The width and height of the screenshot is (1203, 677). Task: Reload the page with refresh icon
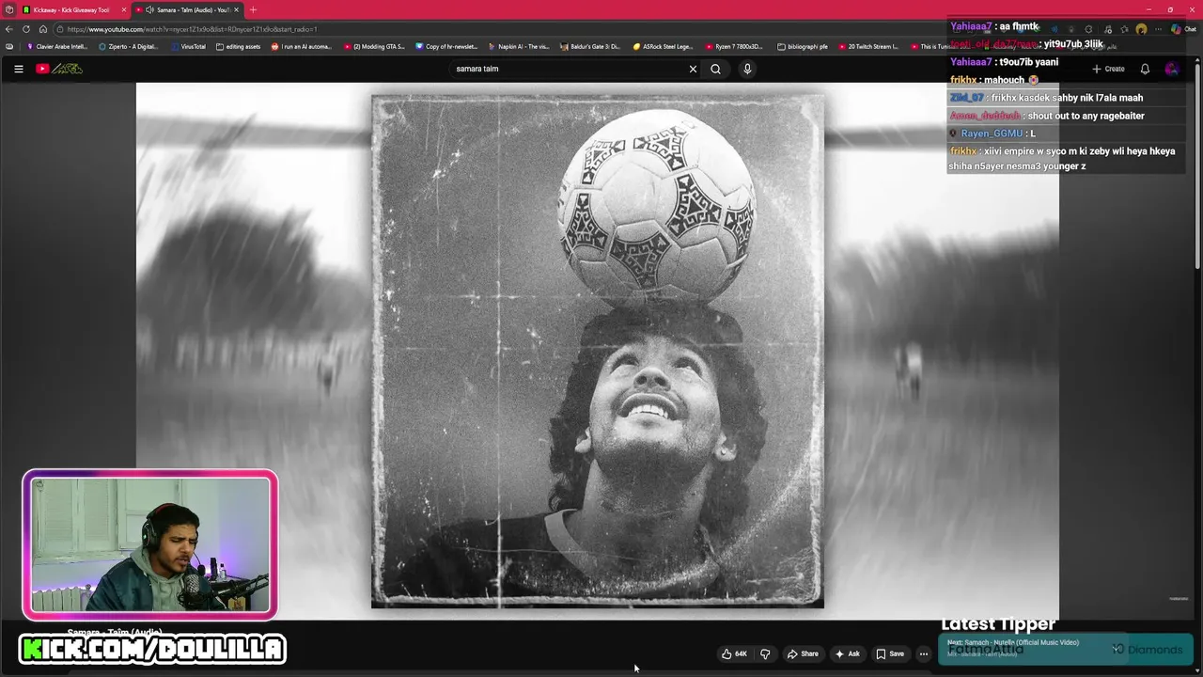26,29
